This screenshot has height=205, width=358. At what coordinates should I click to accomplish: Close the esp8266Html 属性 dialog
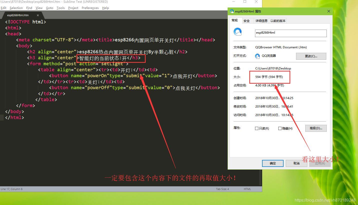click(x=329, y=11)
